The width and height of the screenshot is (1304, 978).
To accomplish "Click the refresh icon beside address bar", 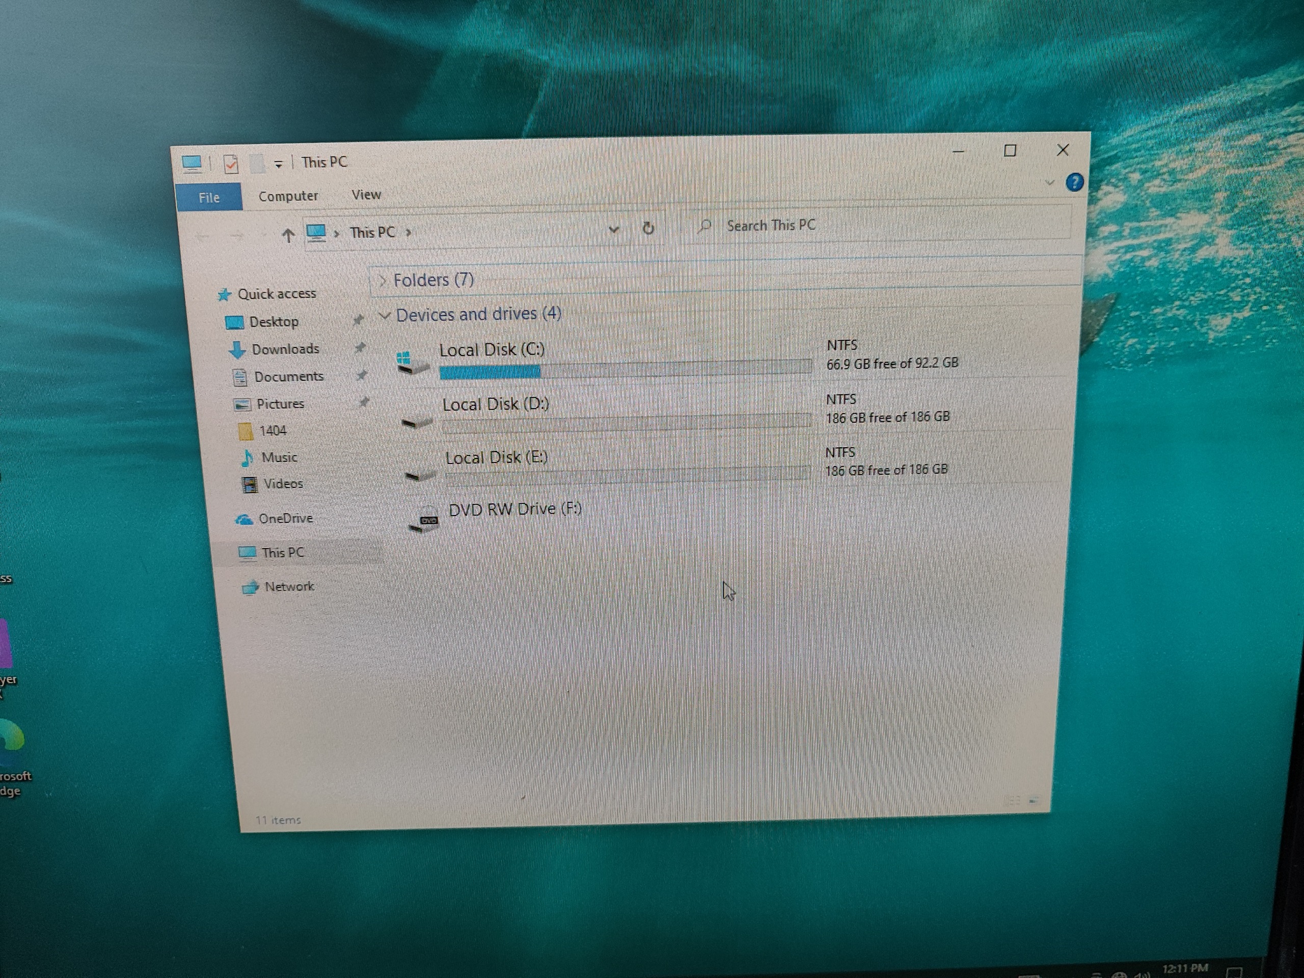I will (x=648, y=228).
